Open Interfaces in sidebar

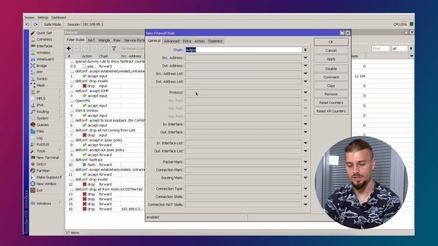[44, 46]
